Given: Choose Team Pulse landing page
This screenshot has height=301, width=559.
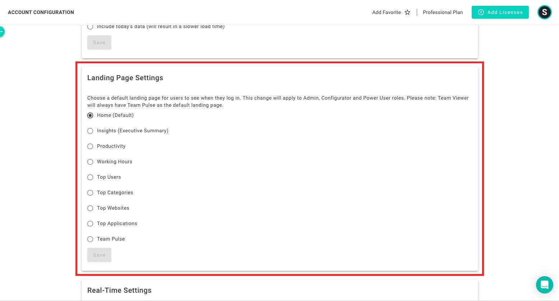Looking at the screenshot, I should click(90, 239).
